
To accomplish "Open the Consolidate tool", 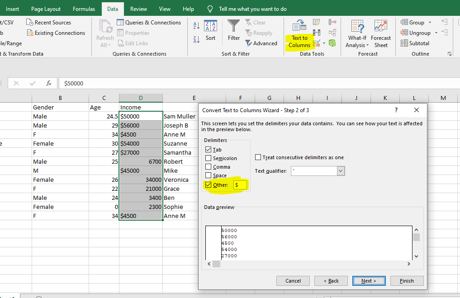I will click(x=332, y=22).
